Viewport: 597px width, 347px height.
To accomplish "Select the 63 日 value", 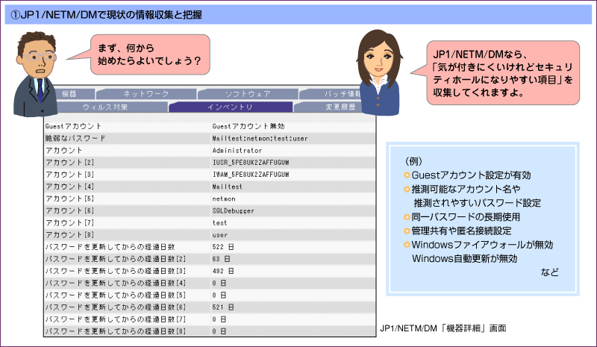I will pos(221,259).
